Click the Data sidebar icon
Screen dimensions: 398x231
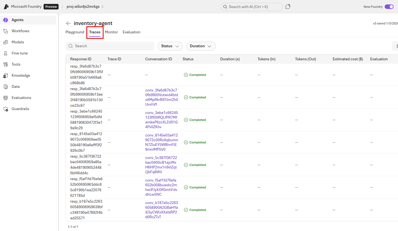click(6, 87)
